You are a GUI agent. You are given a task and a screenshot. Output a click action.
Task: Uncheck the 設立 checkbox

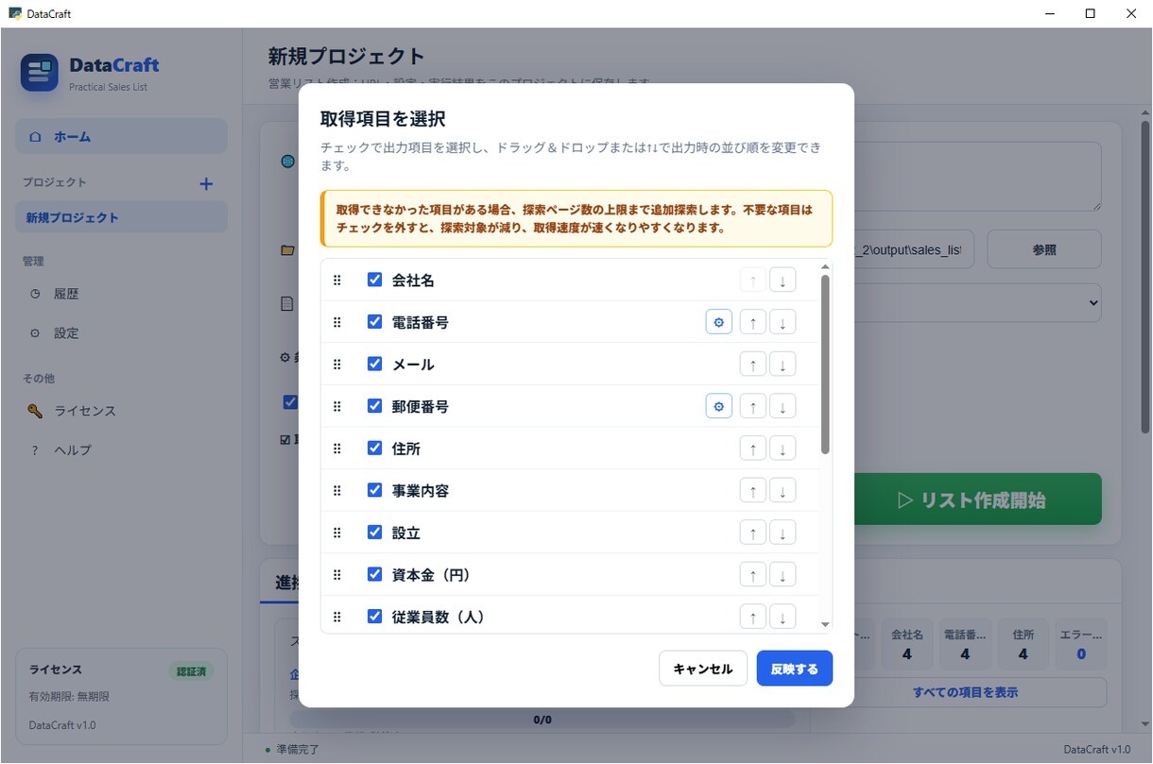point(374,532)
